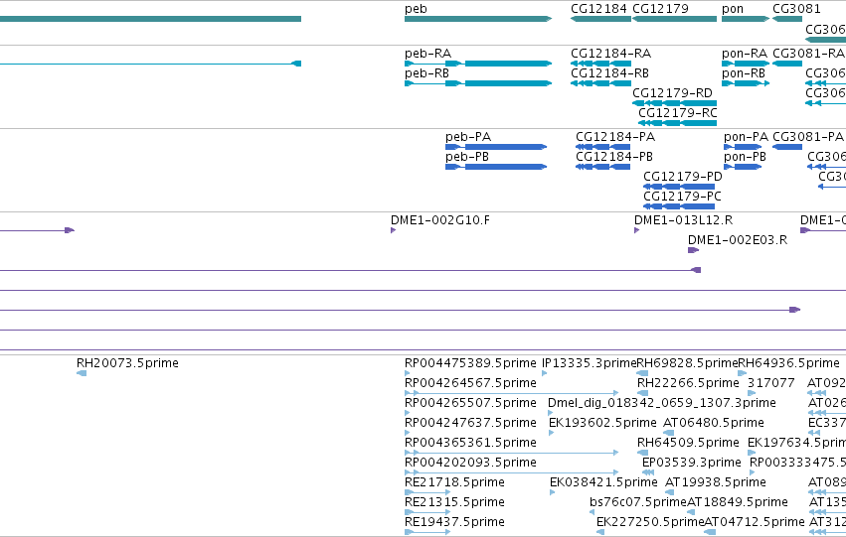
Task: Select protein CG3081-PA
Action: point(787,147)
